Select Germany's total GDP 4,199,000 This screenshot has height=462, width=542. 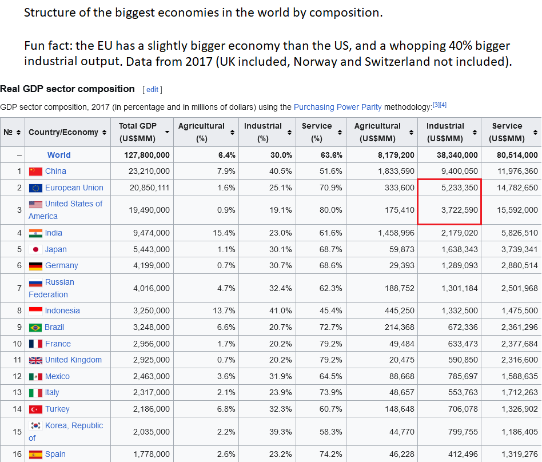pos(152,265)
